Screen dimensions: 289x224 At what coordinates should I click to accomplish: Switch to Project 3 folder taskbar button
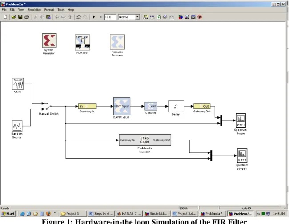click(73, 214)
